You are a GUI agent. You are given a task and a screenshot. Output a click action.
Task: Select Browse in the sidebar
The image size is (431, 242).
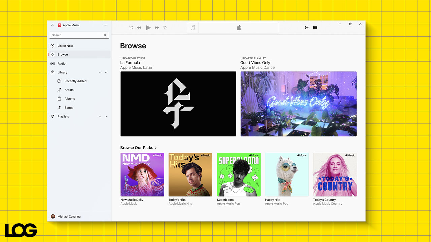point(79,54)
